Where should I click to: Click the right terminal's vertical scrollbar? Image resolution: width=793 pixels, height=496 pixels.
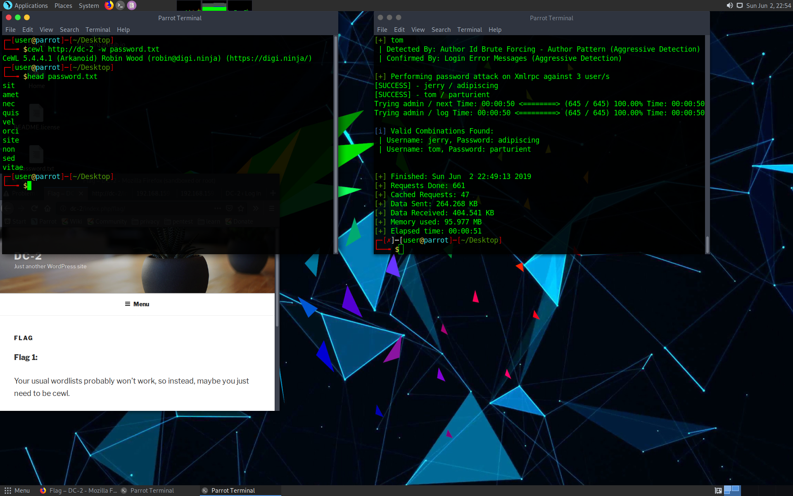(x=707, y=244)
